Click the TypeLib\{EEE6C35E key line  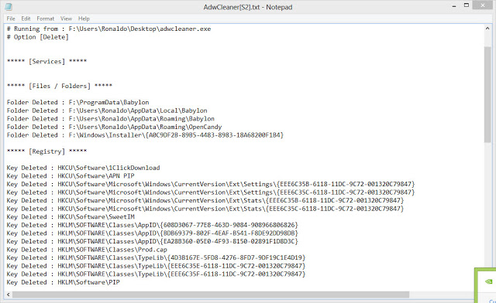tap(157, 266)
